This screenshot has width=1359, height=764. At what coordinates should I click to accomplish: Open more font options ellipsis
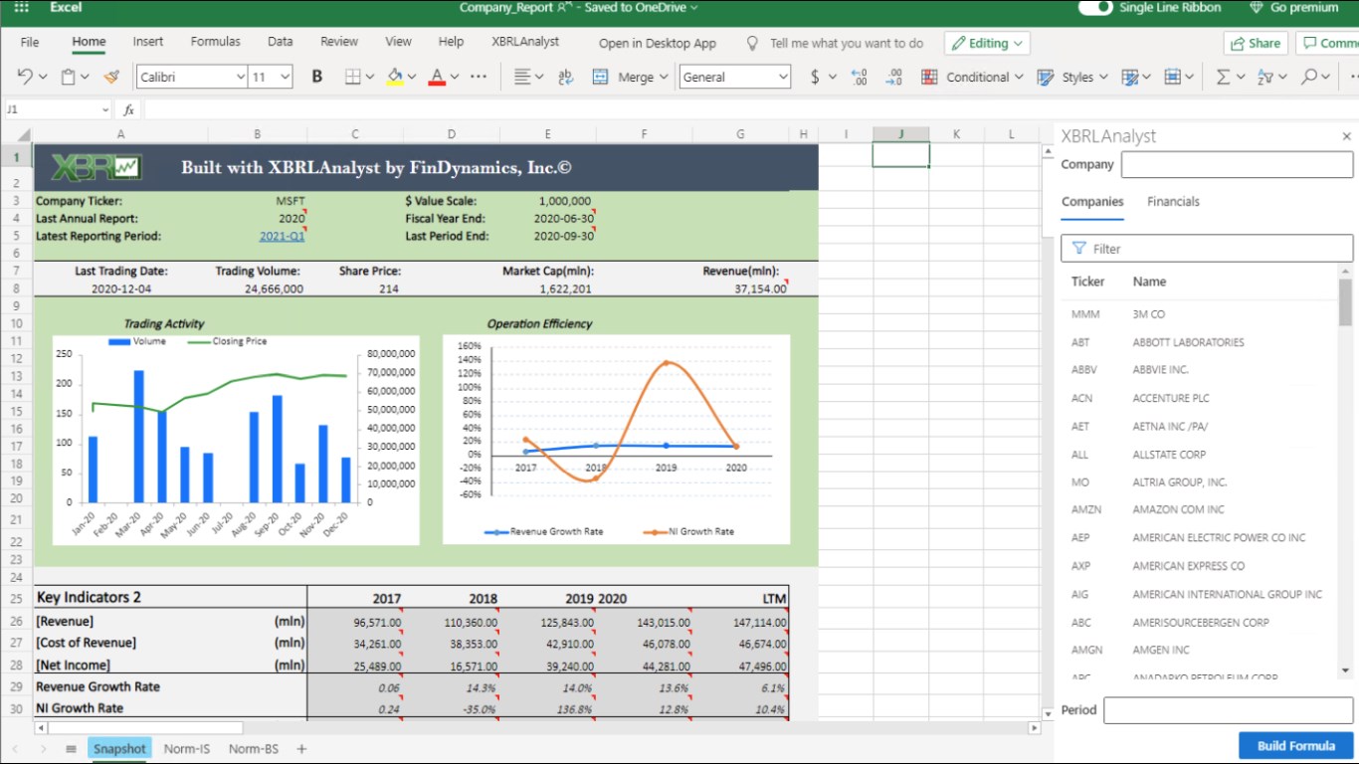479,77
